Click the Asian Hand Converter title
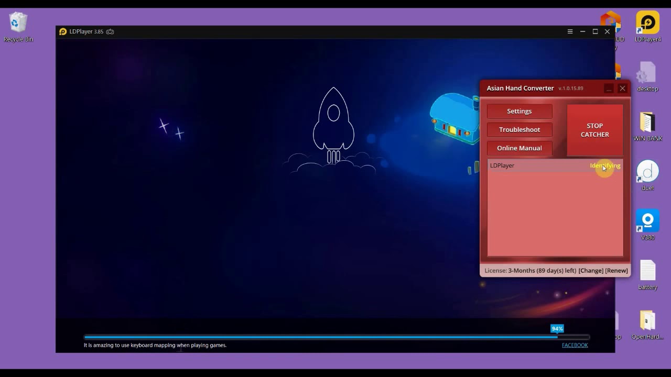 coord(520,88)
